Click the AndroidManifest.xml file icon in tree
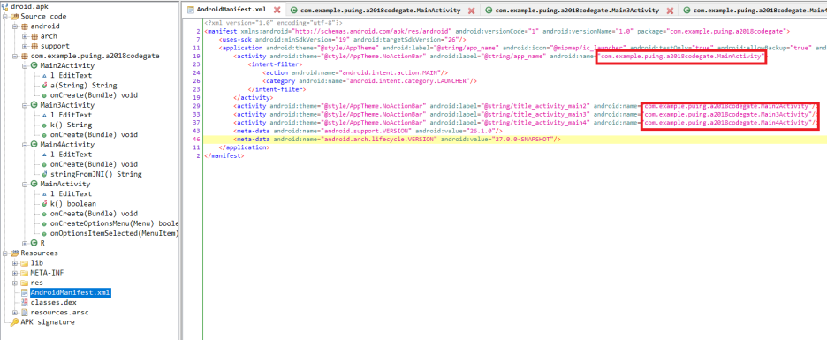 tap(25, 292)
